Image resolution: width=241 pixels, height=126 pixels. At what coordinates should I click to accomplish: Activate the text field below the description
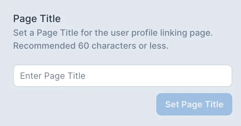122,76
